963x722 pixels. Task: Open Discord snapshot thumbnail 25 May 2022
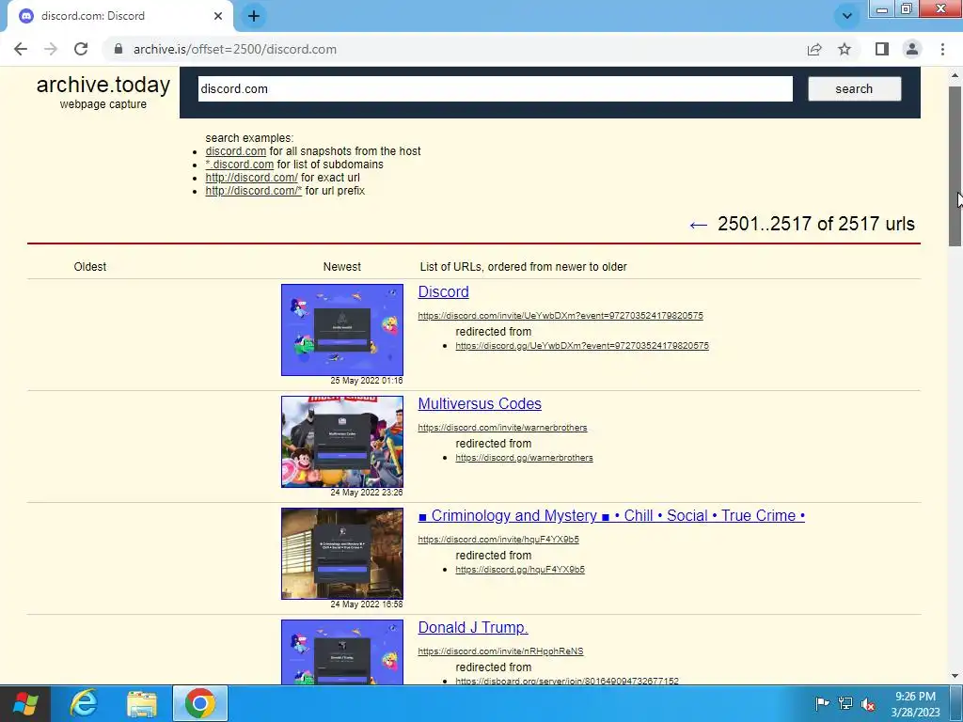click(342, 330)
